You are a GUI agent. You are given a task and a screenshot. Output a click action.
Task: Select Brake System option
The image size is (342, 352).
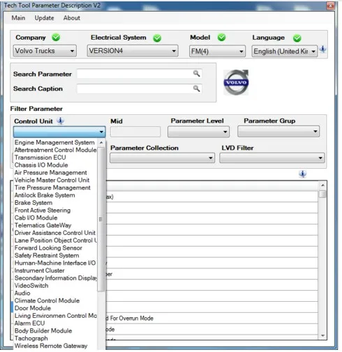tap(55, 203)
